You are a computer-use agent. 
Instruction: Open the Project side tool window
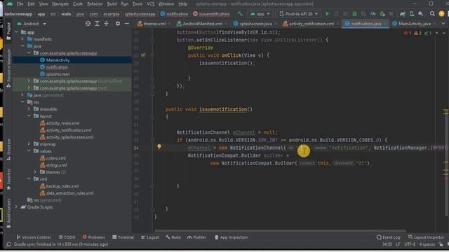[x=8, y=31]
